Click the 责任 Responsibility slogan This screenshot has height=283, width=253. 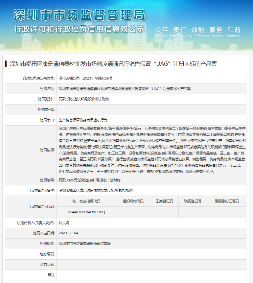181,32
